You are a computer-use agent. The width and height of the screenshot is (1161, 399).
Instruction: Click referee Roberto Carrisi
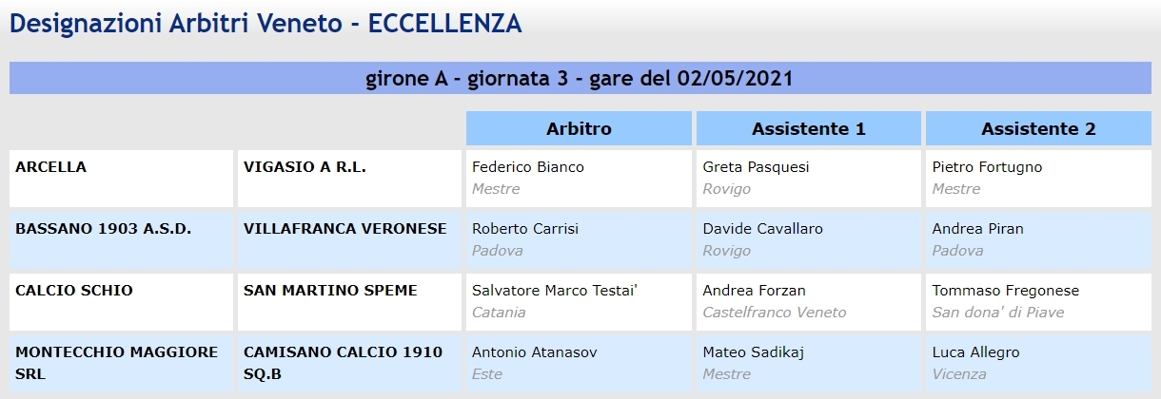(525, 229)
